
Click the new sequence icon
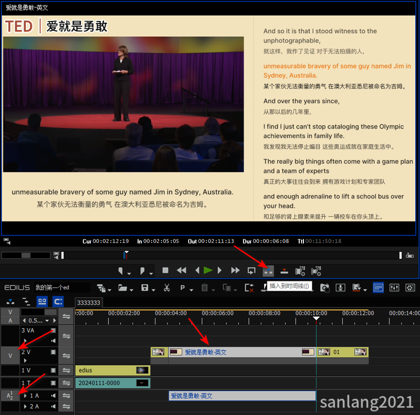click(101, 288)
